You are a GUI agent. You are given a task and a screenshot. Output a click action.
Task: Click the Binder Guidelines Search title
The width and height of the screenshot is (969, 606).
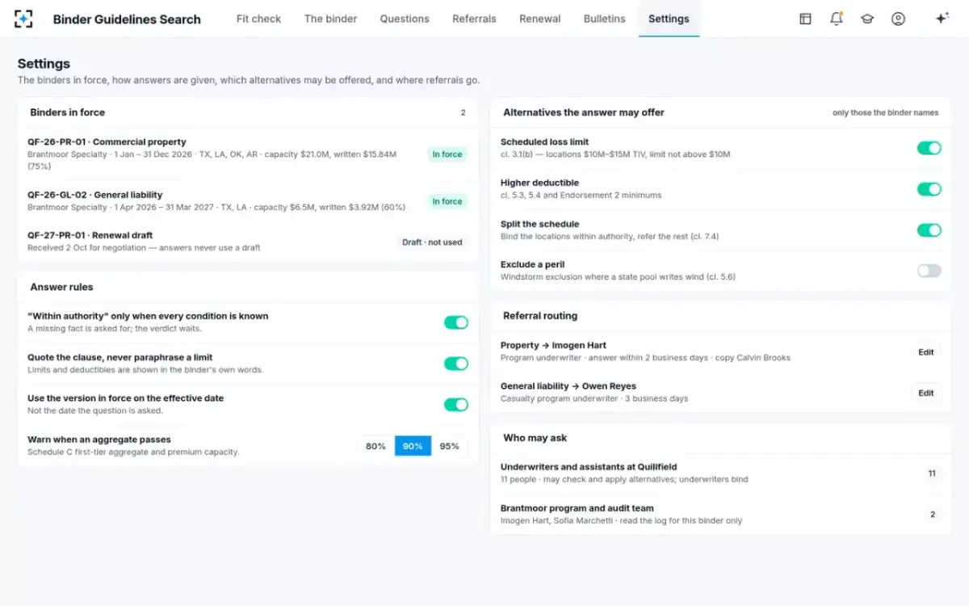127,19
